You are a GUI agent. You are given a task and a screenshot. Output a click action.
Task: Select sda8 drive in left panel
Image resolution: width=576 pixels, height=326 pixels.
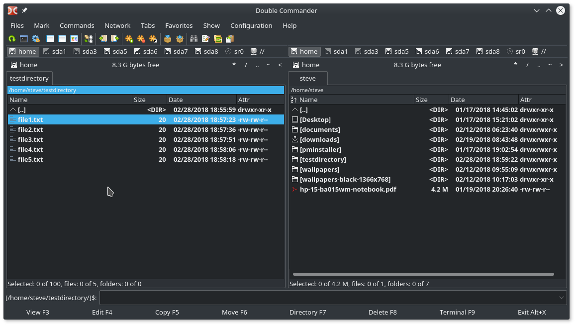206,51
